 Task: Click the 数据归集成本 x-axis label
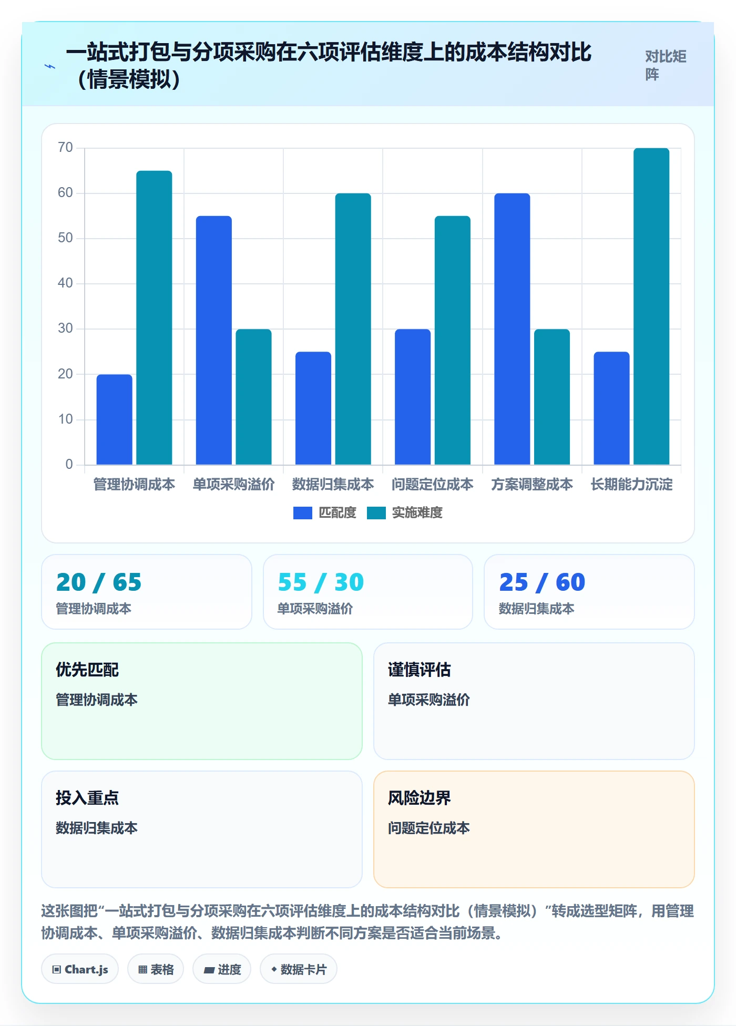tap(333, 484)
